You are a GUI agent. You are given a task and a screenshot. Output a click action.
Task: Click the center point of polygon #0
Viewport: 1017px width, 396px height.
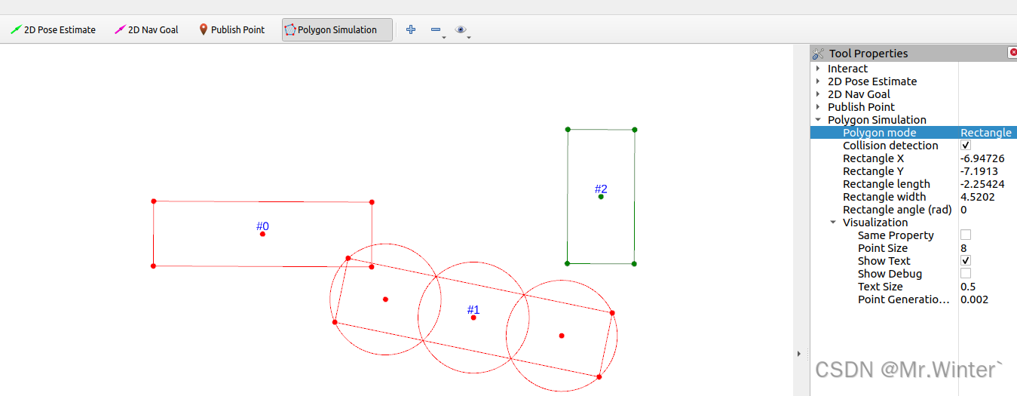(x=262, y=234)
